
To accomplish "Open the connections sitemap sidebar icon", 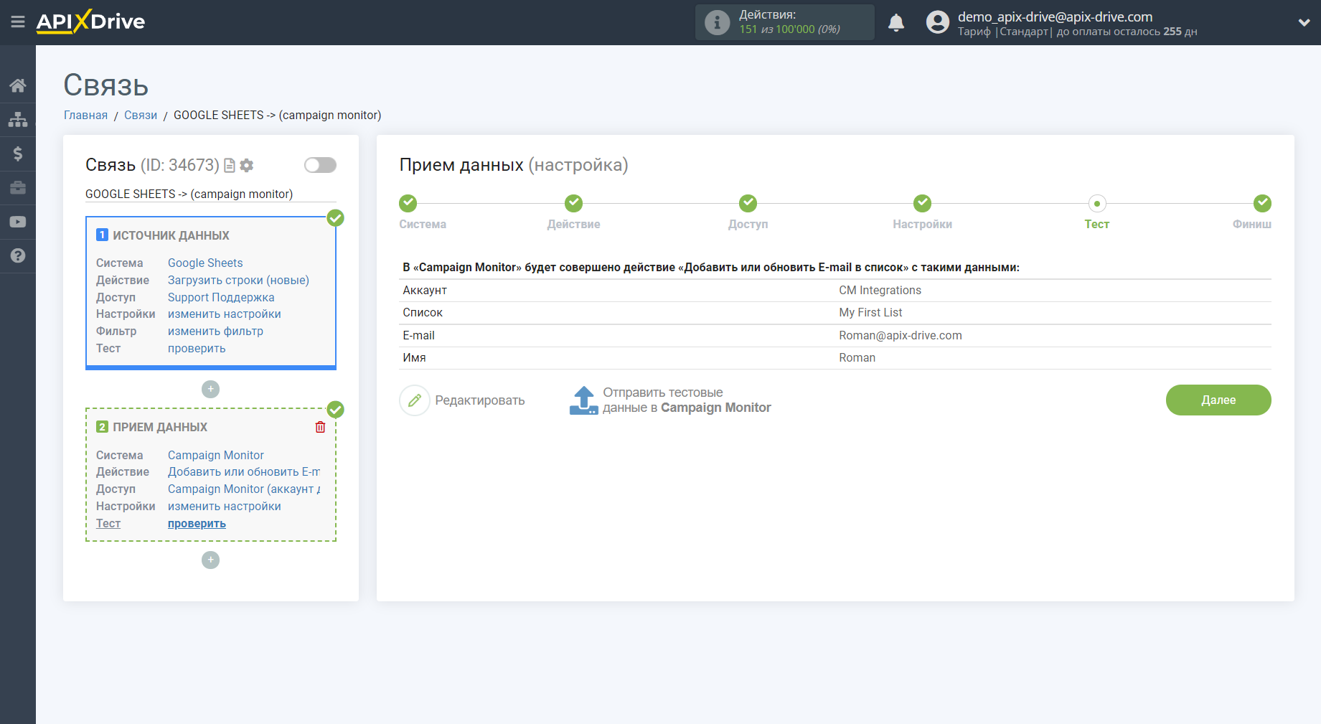I will (x=18, y=119).
